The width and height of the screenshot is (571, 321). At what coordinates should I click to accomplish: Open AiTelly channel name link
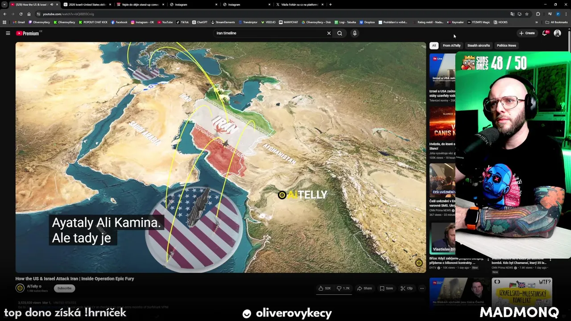pyautogui.click(x=33, y=286)
